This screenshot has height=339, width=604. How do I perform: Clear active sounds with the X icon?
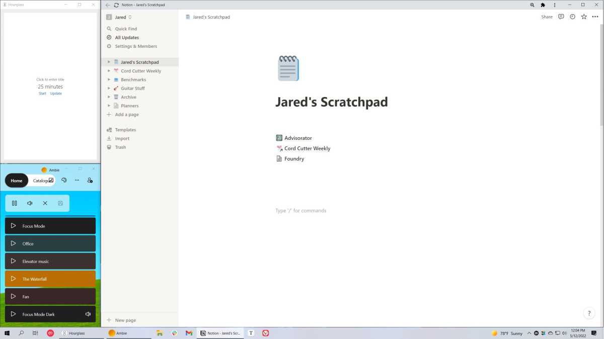pos(45,203)
